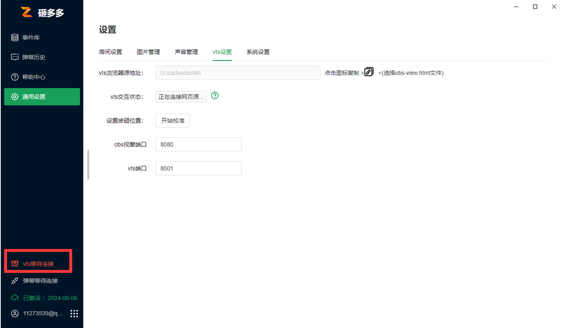Click the vts butterfly status icon
564x328 pixels.
coord(15,264)
